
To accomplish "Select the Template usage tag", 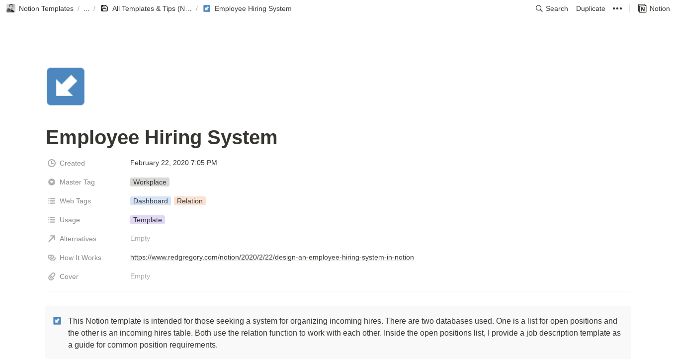I will coord(148,220).
